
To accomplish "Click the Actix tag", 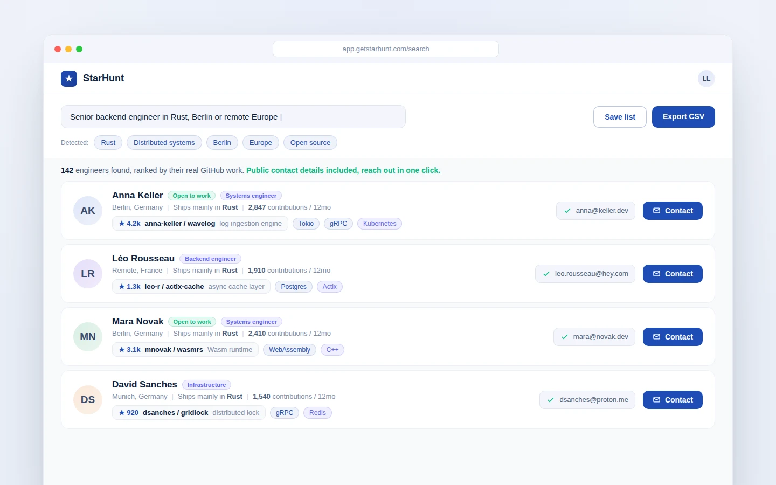I will coord(330,287).
